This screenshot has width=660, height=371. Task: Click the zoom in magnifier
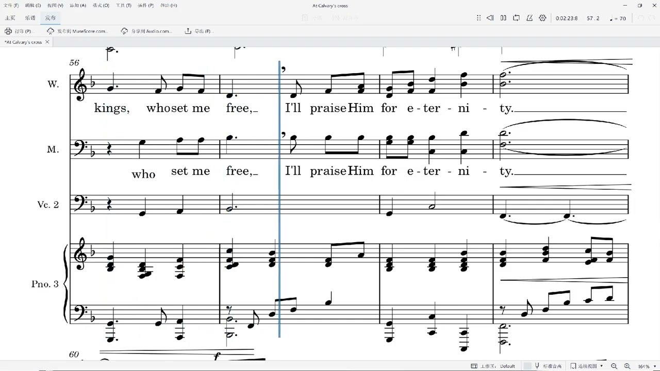(627, 366)
